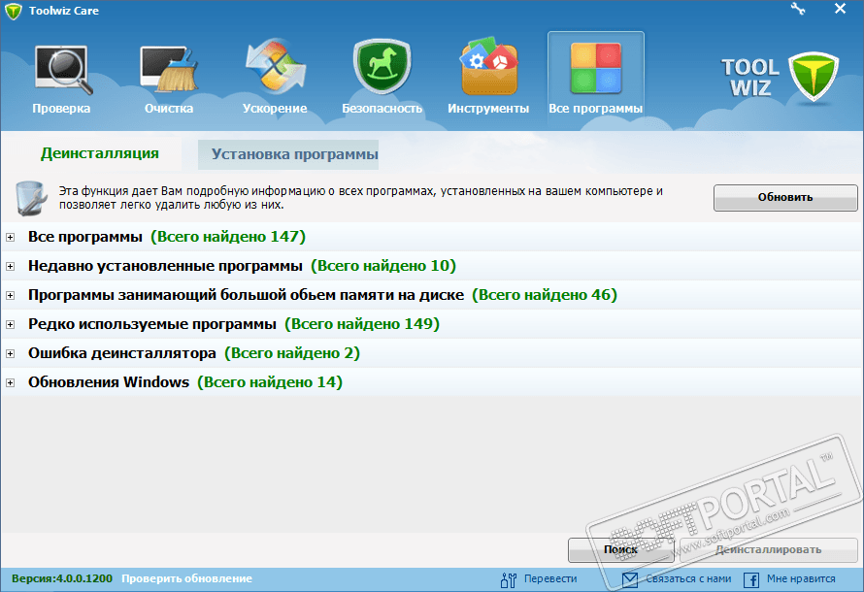Viewport: 864px width, 592px height.
Task: Expand Обновления Windows section
Action: tap(10, 382)
